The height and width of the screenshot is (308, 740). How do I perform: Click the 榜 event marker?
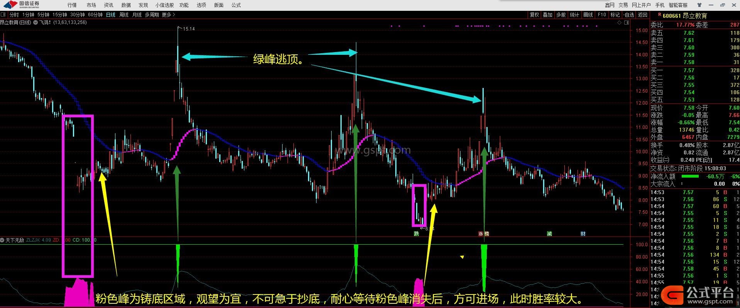(486, 234)
